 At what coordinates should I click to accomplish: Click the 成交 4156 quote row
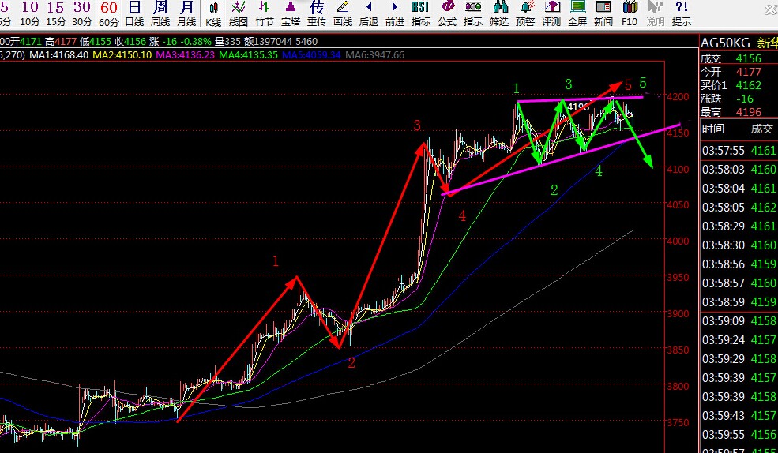(x=739, y=58)
